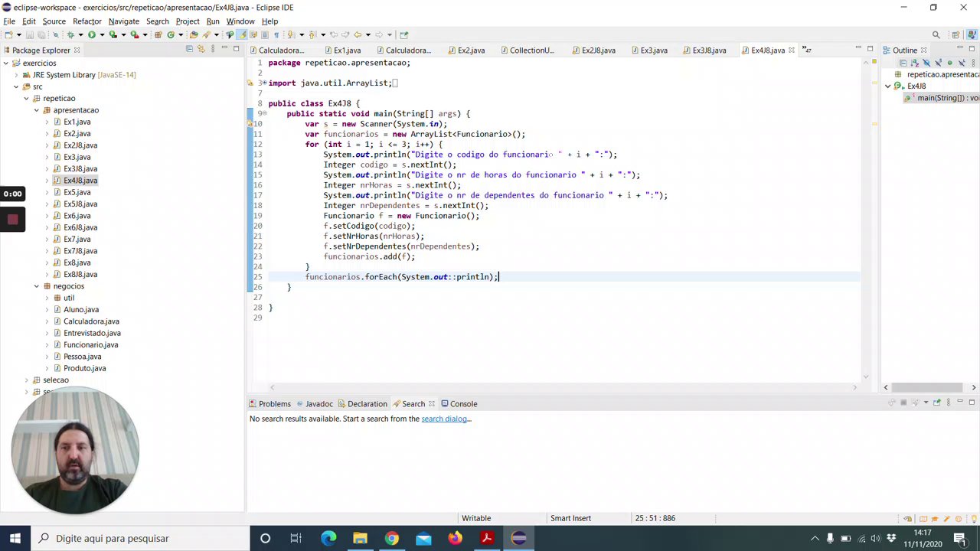Click the New file wizard toolbar icon

coord(8,34)
